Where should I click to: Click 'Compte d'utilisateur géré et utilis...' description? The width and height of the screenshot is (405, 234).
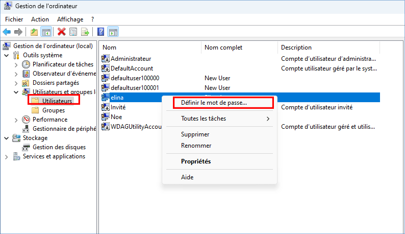[x=328, y=127]
